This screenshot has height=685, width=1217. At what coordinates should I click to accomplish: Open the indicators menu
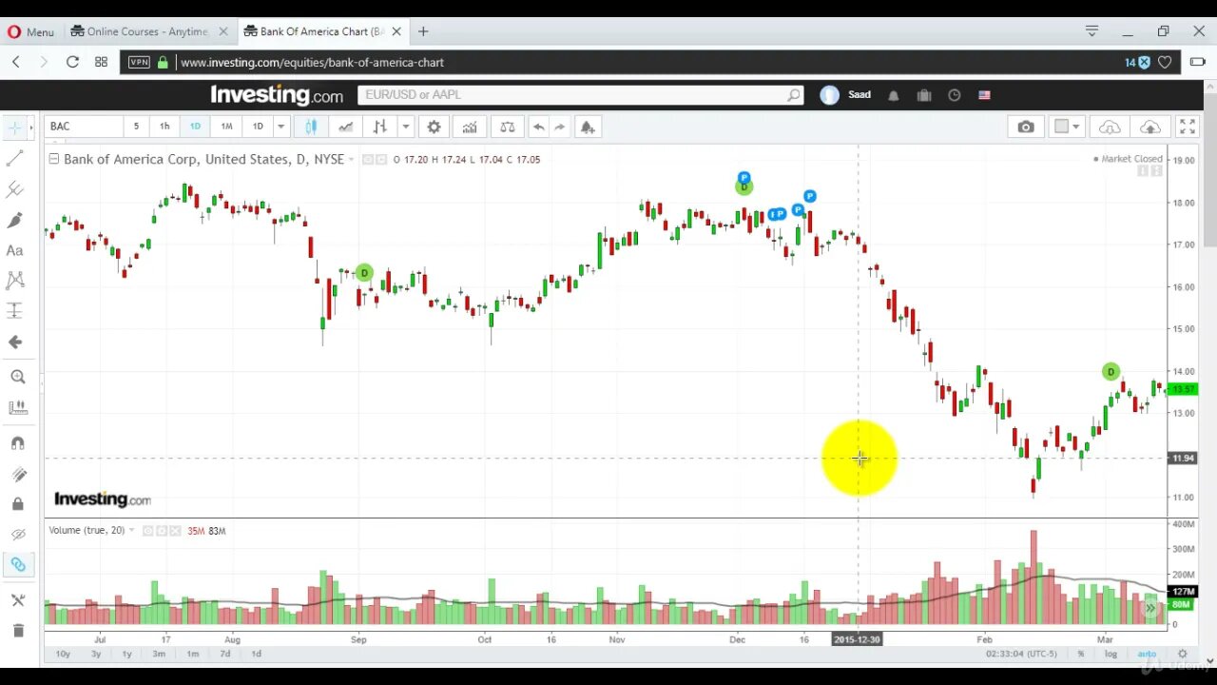coord(470,127)
